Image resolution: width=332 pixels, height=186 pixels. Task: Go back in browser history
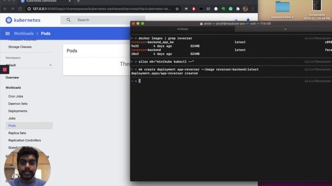click(x=5, y=9)
